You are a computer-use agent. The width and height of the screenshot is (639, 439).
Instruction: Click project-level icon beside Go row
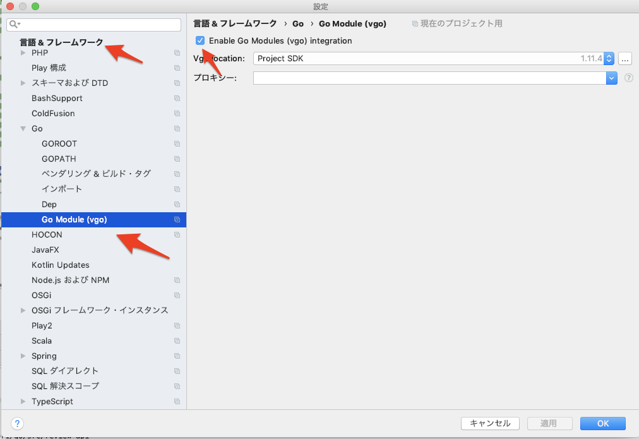click(177, 128)
